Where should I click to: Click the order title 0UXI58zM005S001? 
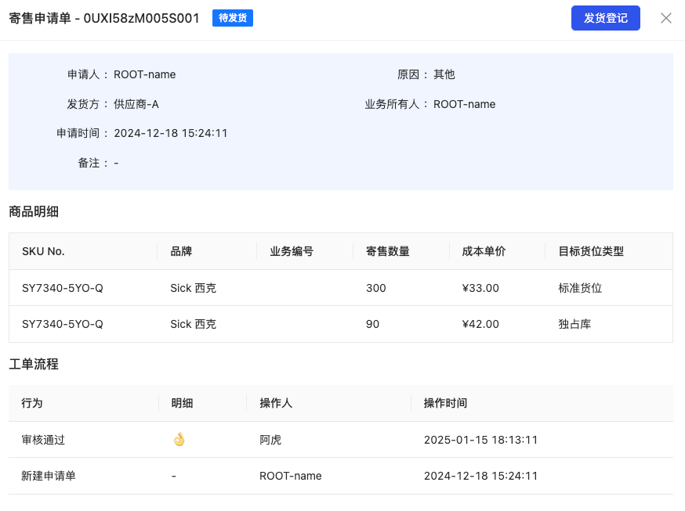[141, 18]
